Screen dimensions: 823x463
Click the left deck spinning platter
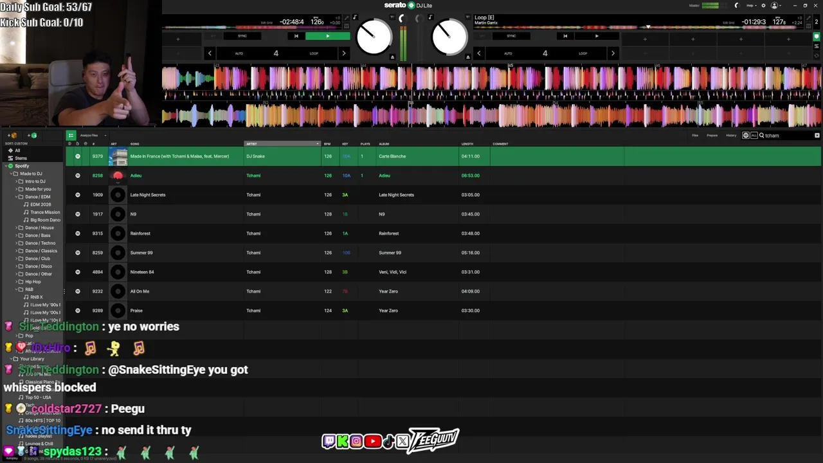click(374, 37)
